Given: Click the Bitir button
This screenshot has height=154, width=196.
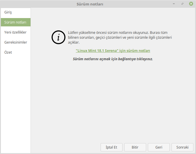Looking at the screenshot, I should click(135, 147).
